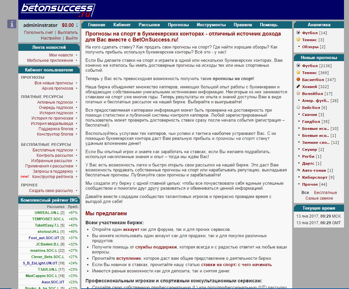Open Киберспорт forecasts link
Screen dimensions: 349x289
pyautogui.click(x=315, y=177)
